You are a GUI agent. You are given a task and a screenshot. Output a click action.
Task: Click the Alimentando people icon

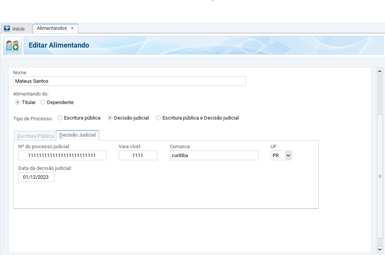point(12,45)
